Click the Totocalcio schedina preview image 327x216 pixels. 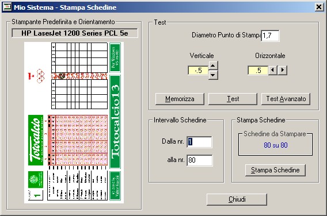click(x=74, y=122)
